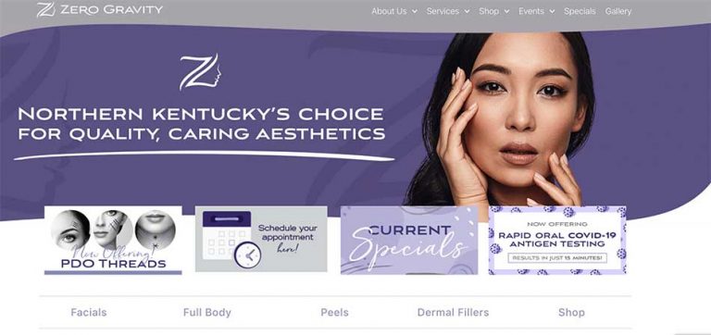Click the calendar icon on schedule banner
711x335 pixels.
[227, 234]
